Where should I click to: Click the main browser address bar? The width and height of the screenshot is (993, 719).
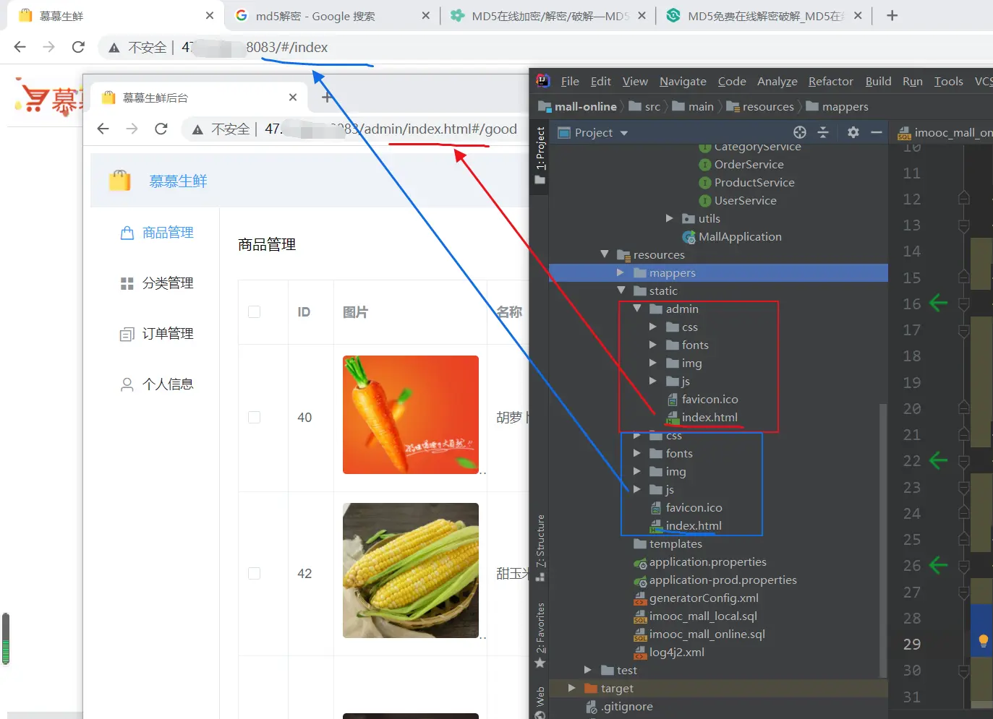click(255, 47)
